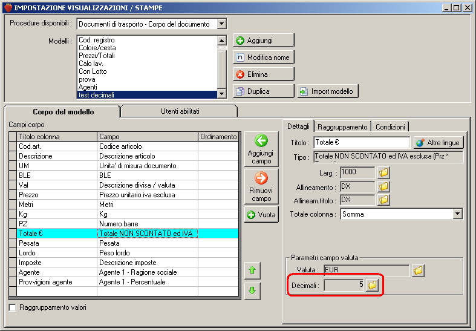This screenshot has height=331, width=476.
Task: Move field up with green up arrow
Action: (252, 270)
